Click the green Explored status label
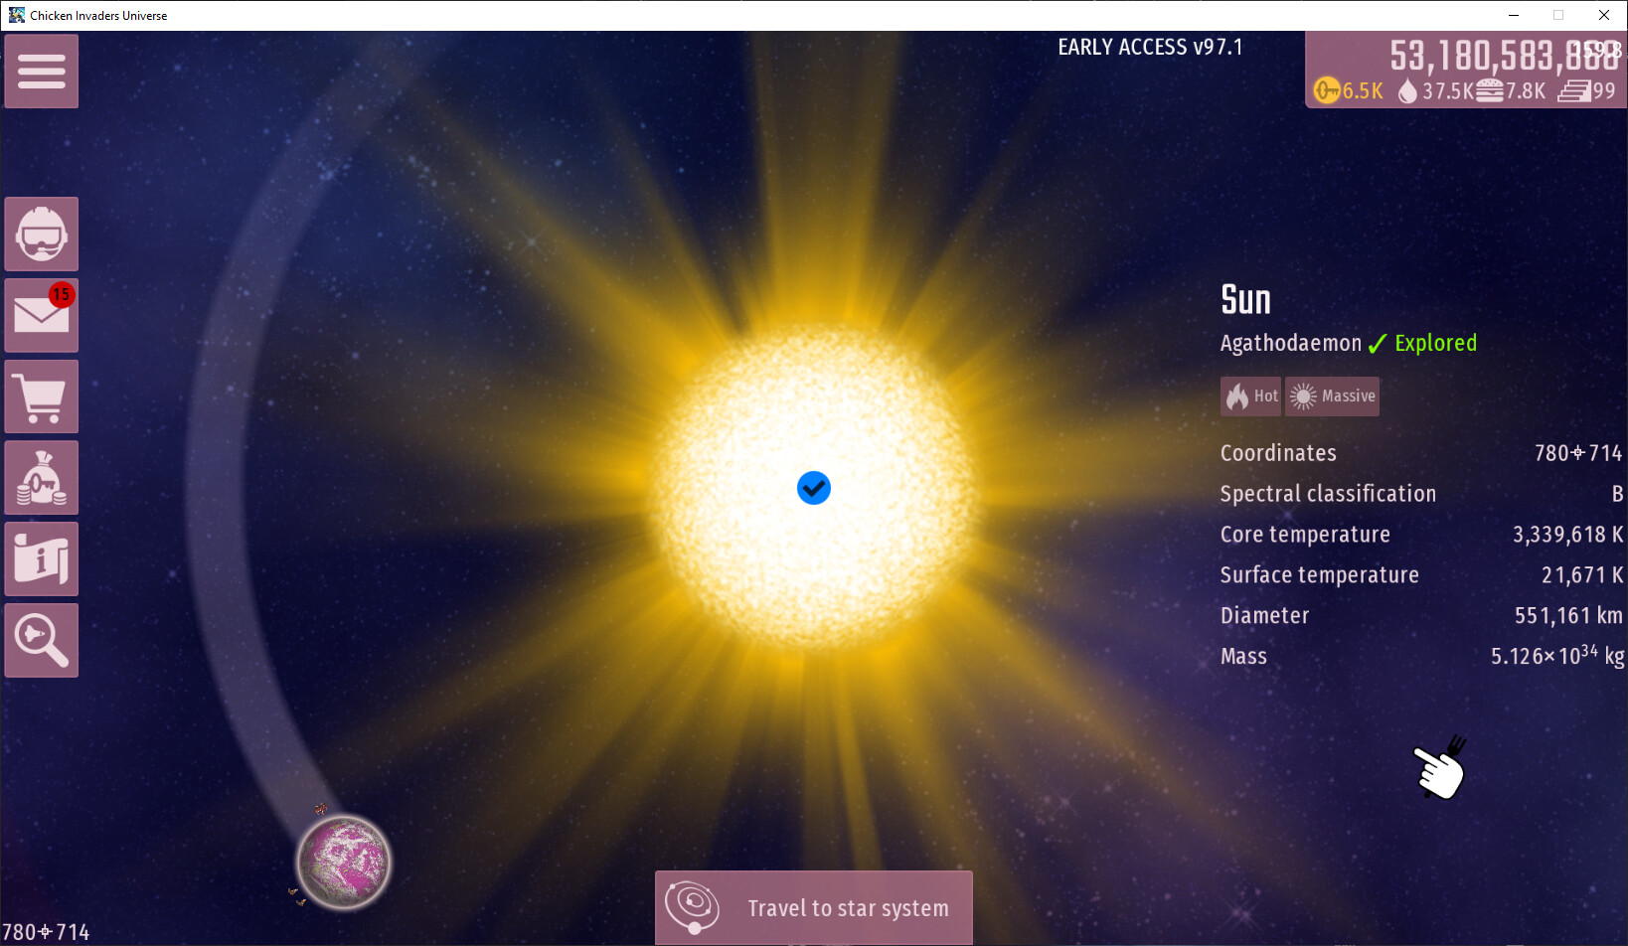The image size is (1628, 946). pos(1434,344)
